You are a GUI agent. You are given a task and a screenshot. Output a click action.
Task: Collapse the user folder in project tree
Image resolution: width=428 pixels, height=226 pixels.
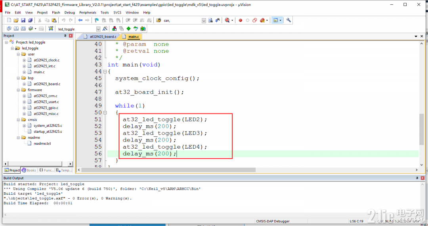click(x=18, y=54)
